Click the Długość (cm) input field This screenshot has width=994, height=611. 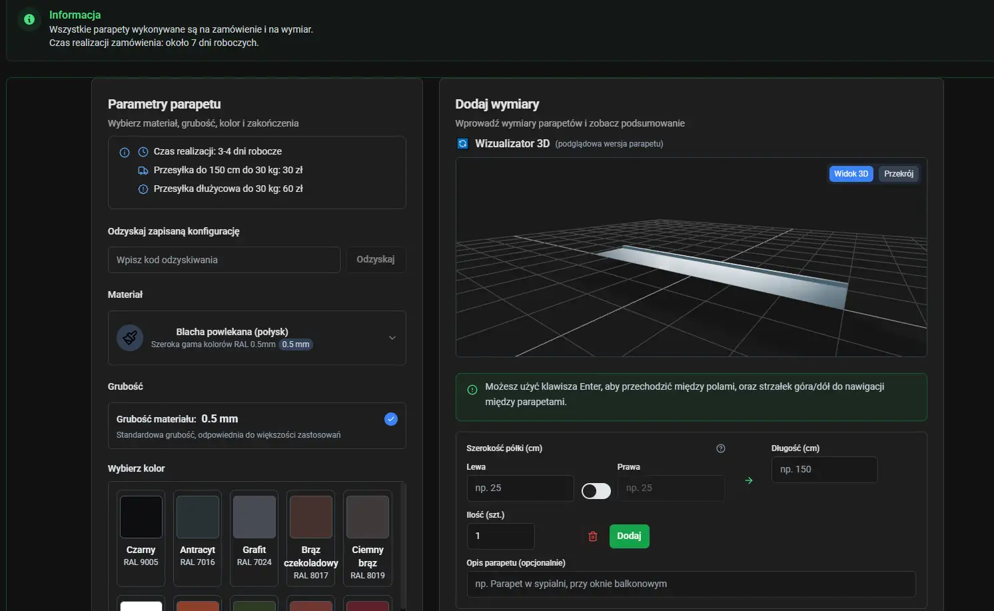click(825, 470)
